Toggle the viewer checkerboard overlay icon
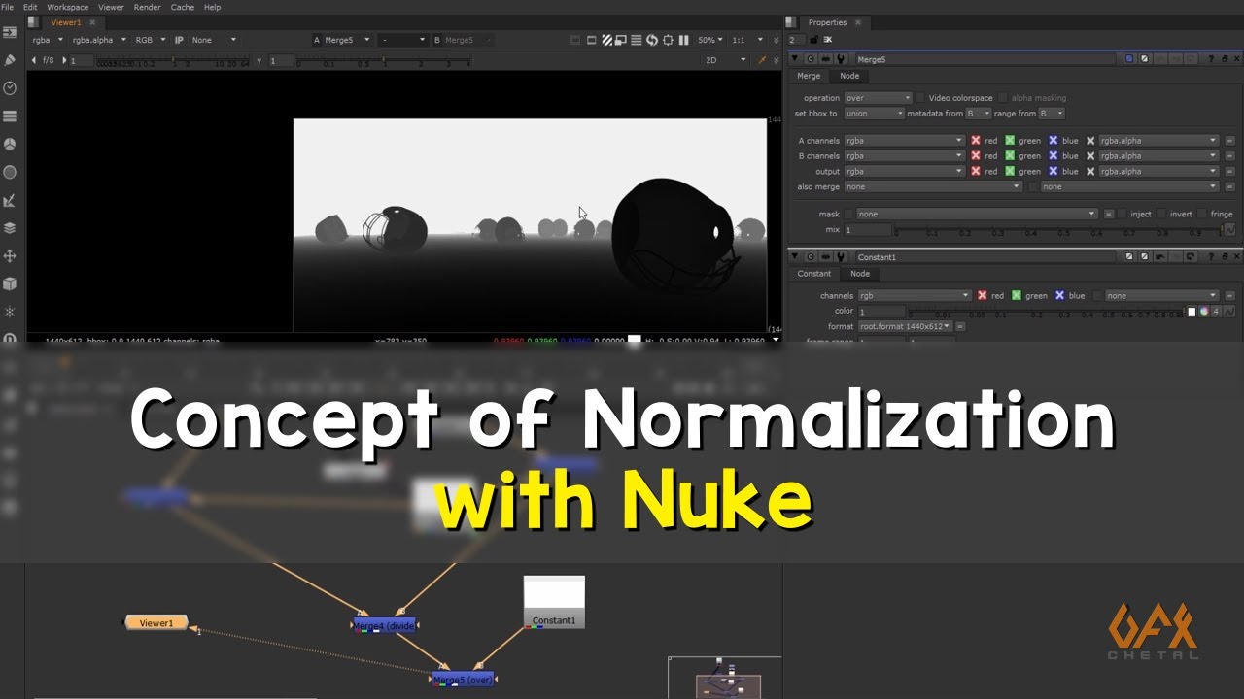Screen dimensions: 1244x699 point(606,40)
